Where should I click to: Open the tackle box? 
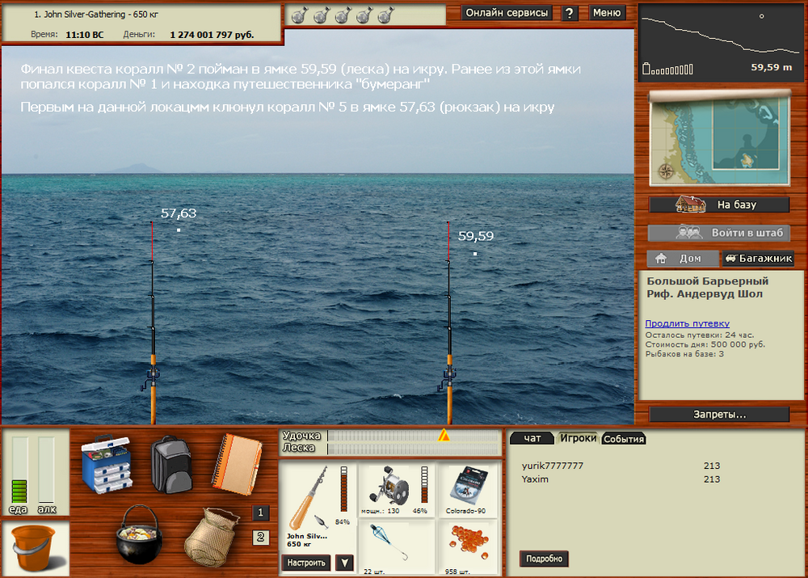tap(106, 465)
